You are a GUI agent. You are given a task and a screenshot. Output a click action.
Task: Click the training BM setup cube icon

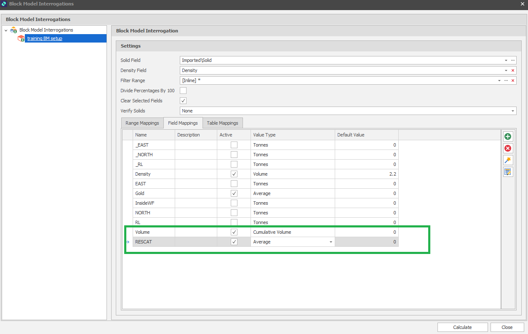21,38
